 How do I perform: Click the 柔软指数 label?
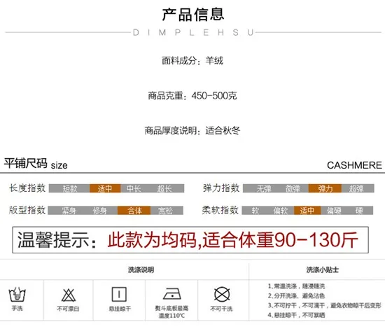tap(220, 210)
